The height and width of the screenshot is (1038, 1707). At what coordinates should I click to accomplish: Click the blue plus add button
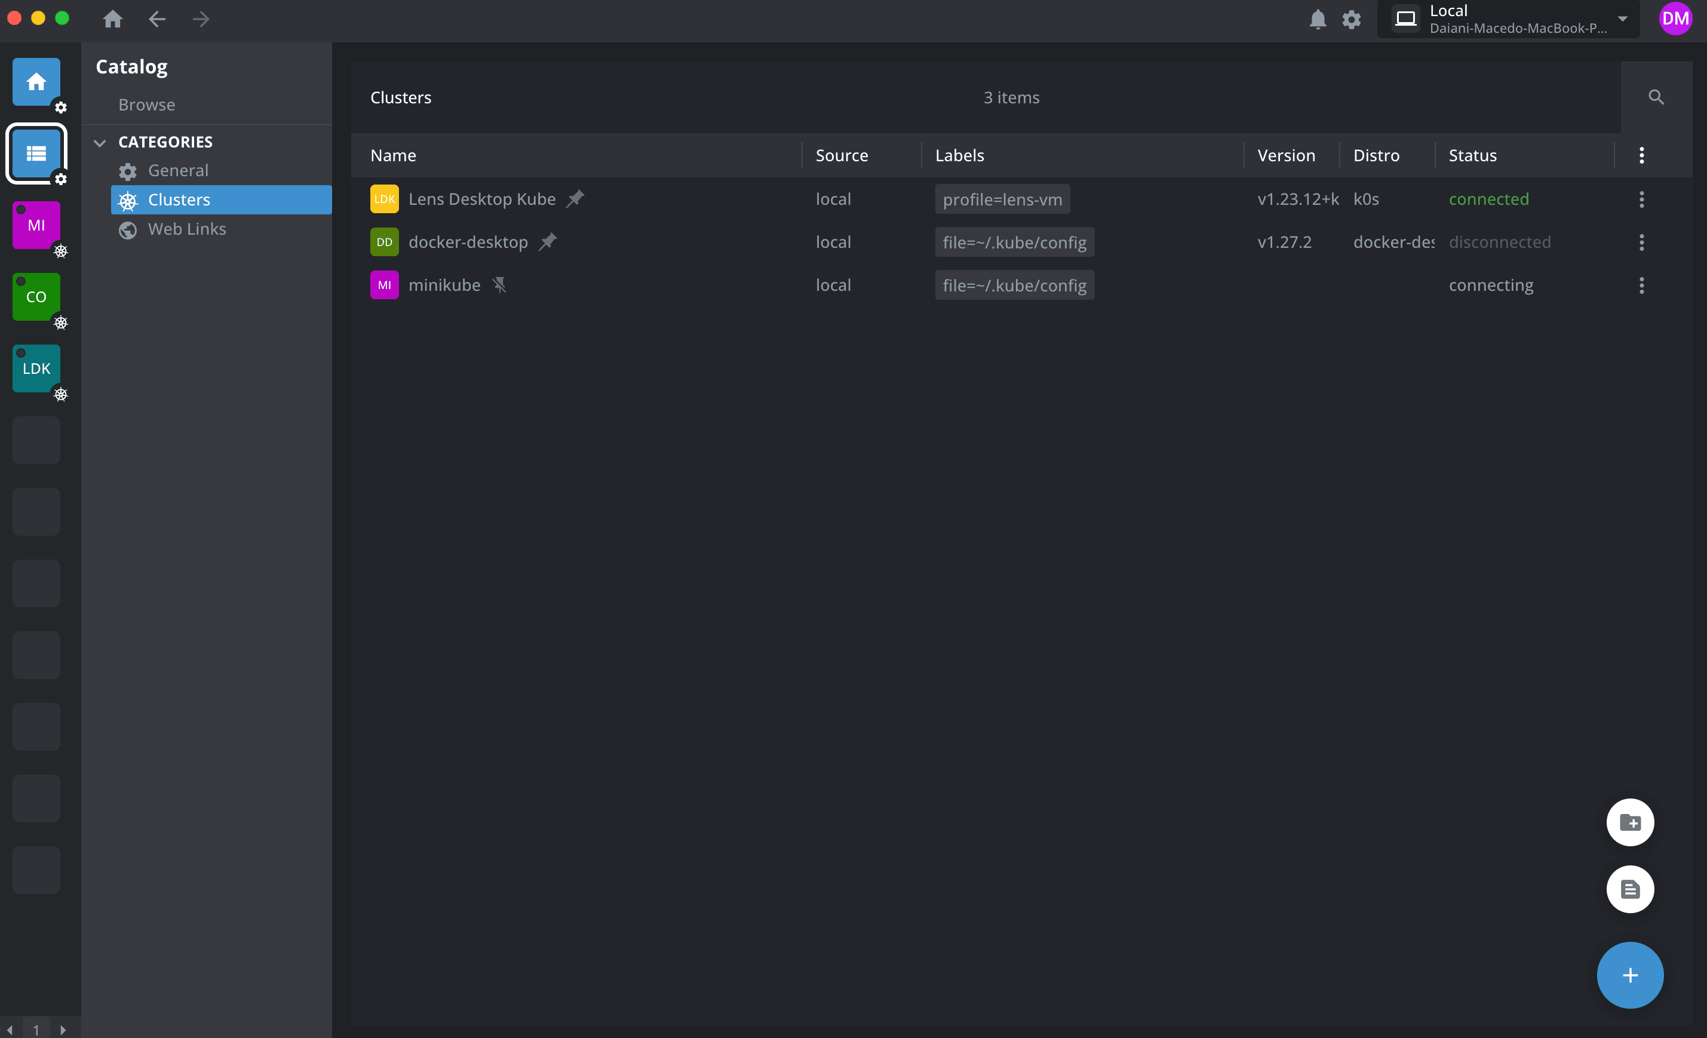pyautogui.click(x=1629, y=975)
